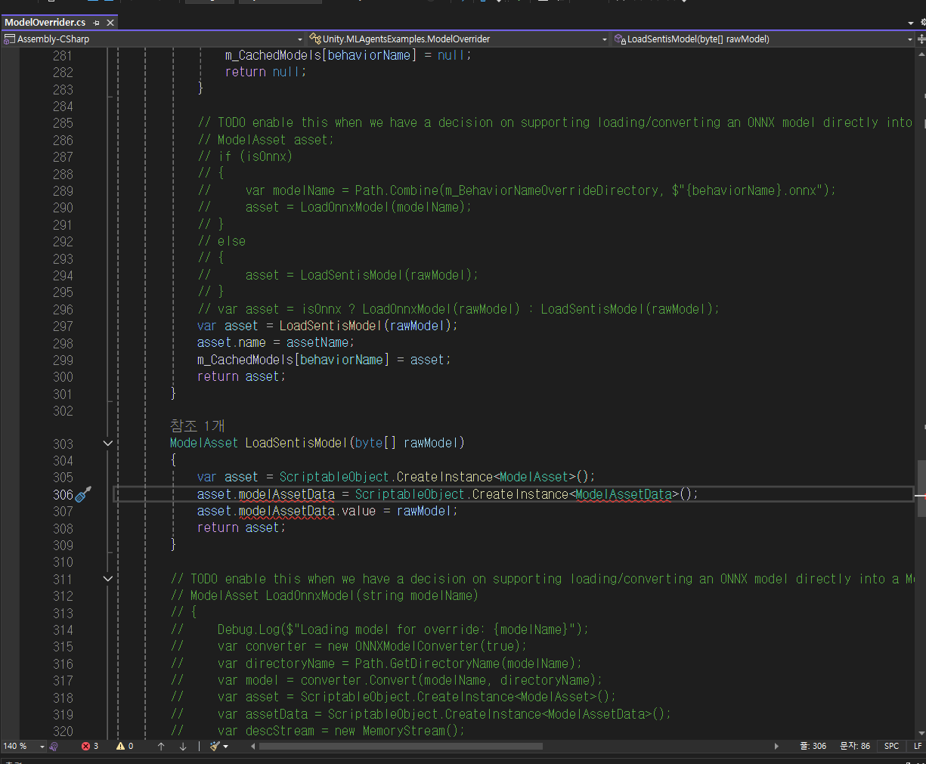Collapse the comment block at line 311
Image resolution: width=926 pixels, height=764 pixels.
(x=107, y=579)
